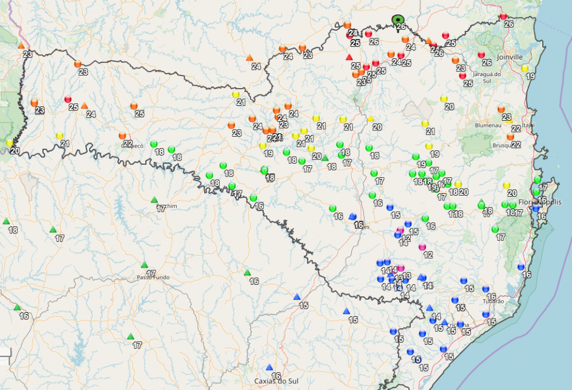Select the red triangle station marker

tap(349, 57)
